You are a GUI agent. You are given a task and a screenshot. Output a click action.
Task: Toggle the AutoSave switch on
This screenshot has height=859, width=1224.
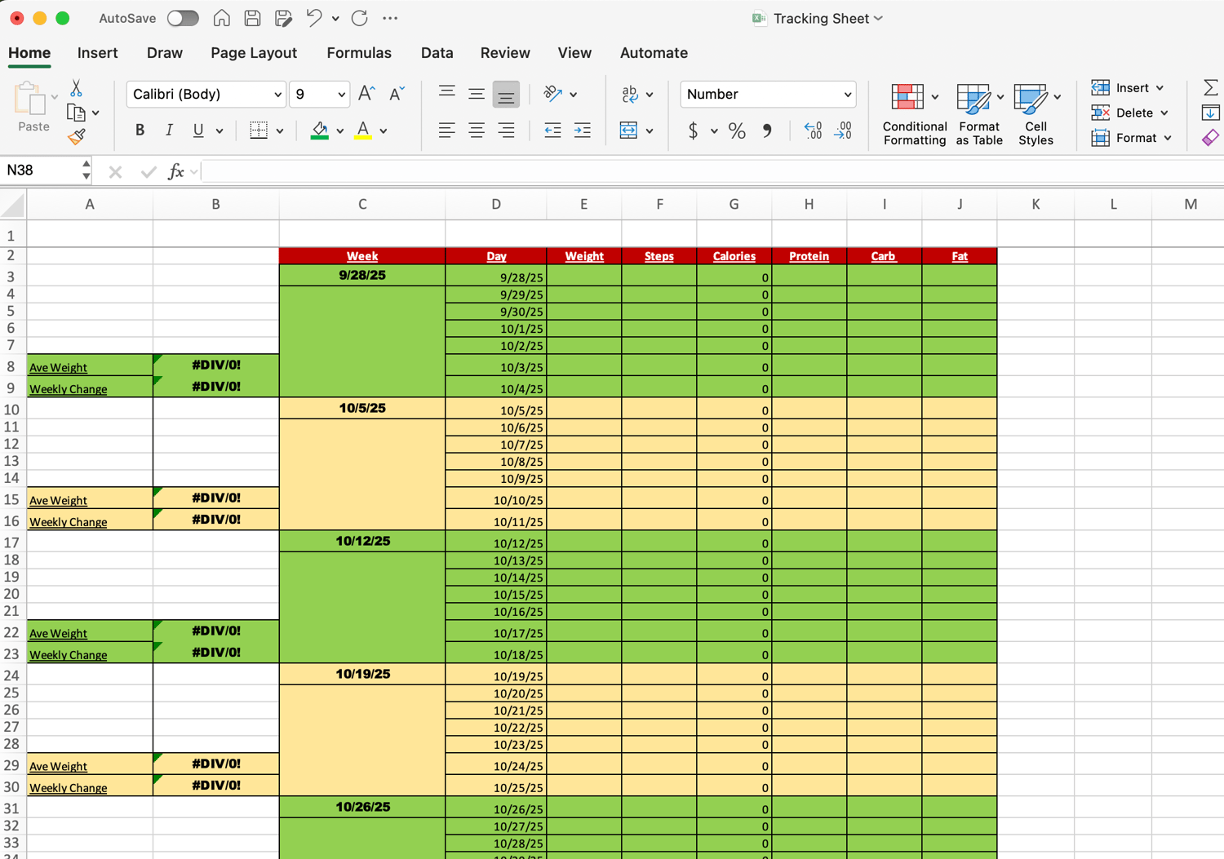click(183, 18)
